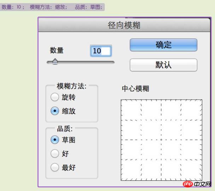Select the 旋转 blur method radio button
This screenshot has width=215, height=191.
[55, 97]
